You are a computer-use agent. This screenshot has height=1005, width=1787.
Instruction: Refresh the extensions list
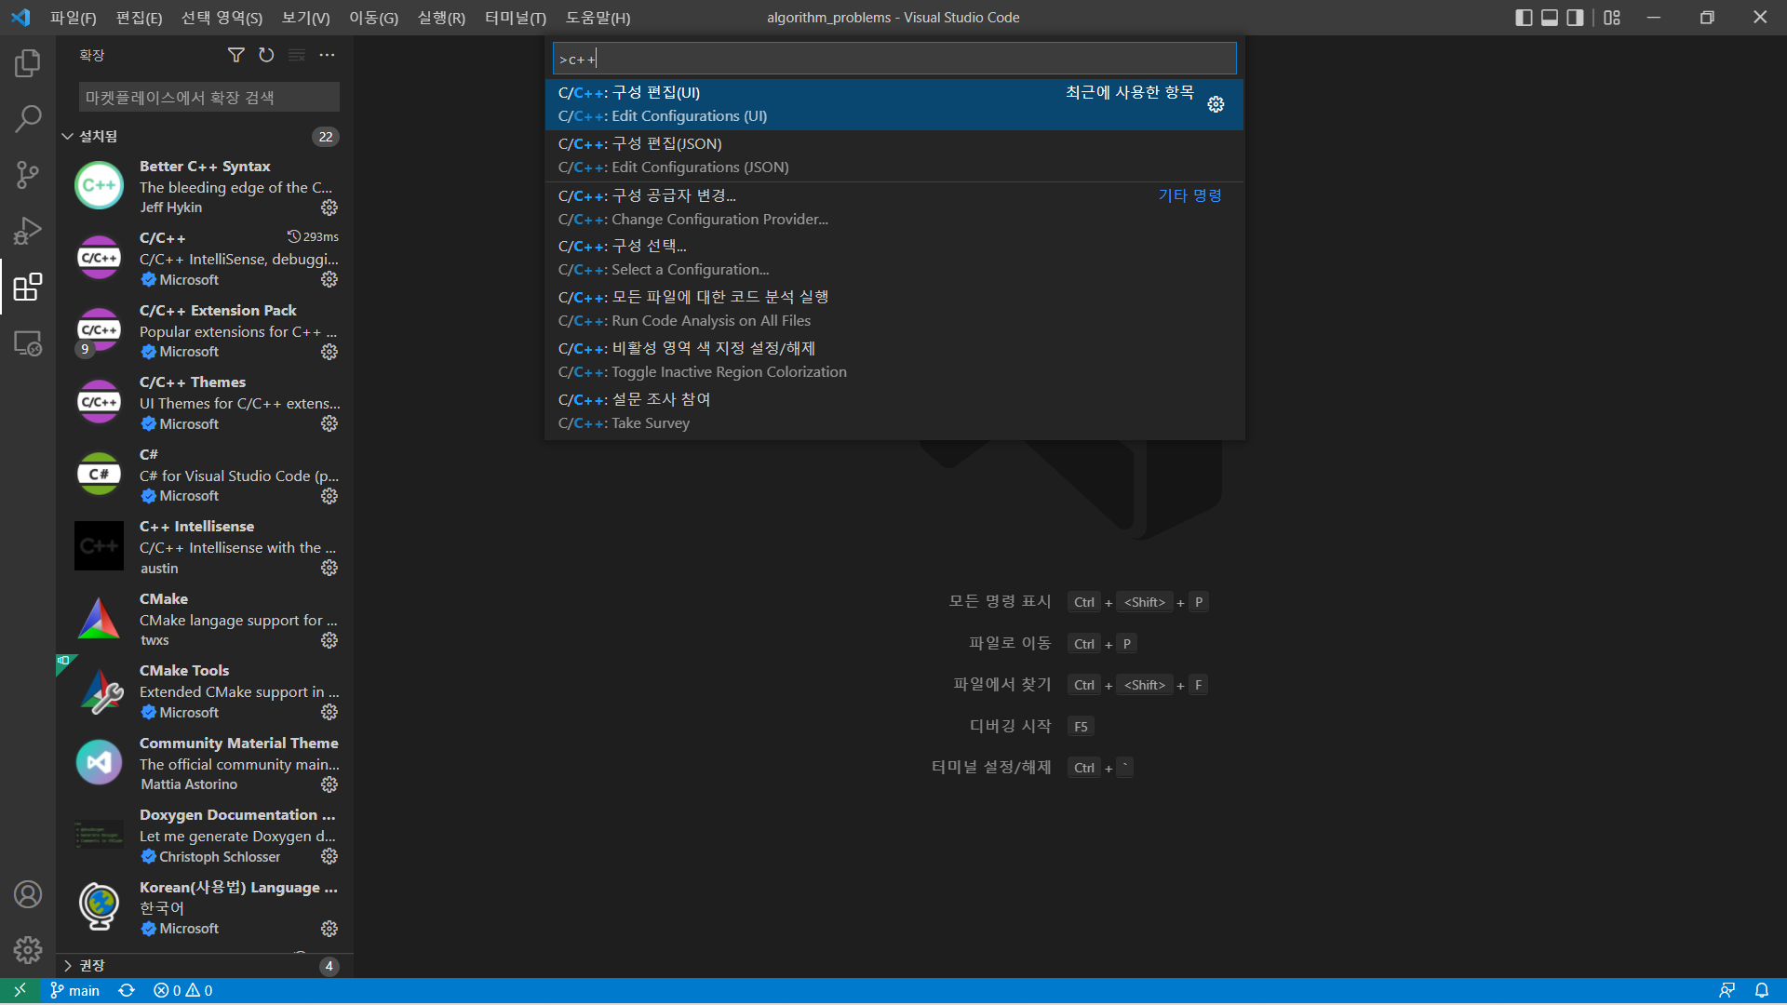[266, 56]
